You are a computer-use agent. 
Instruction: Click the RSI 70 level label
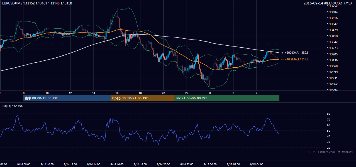328,119
